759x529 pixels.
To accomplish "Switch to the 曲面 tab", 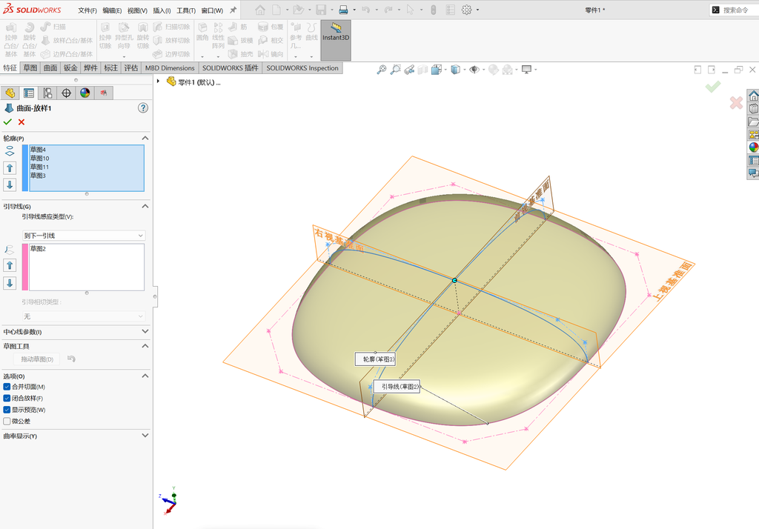I will tap(50, 67).
